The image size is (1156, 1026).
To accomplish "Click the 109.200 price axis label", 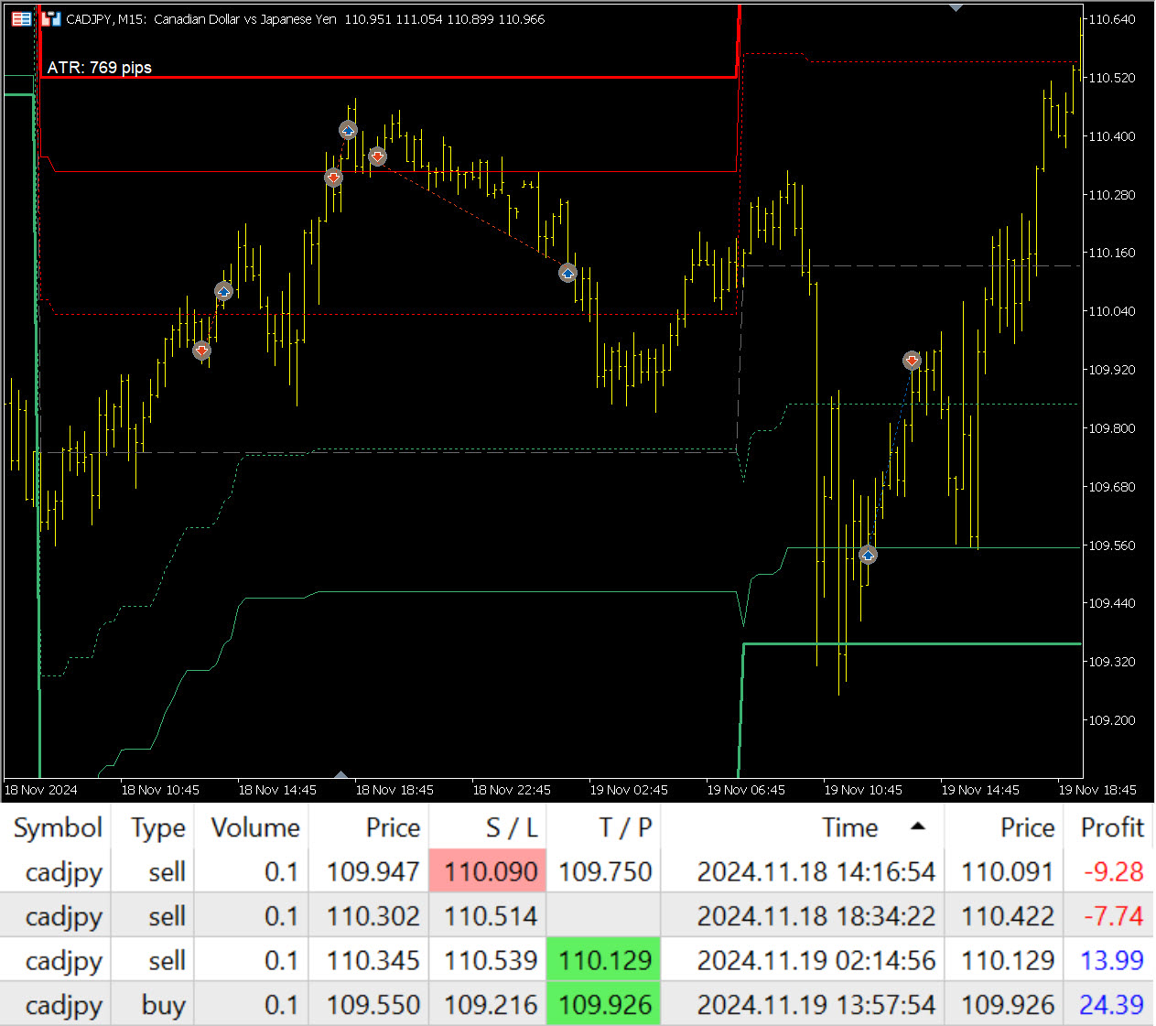I will coord(1111,720).
